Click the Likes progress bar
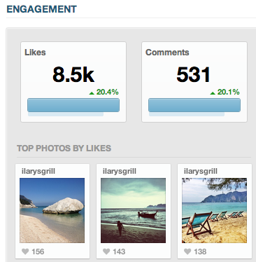256x262 pixels. click(x=73, y=105)
